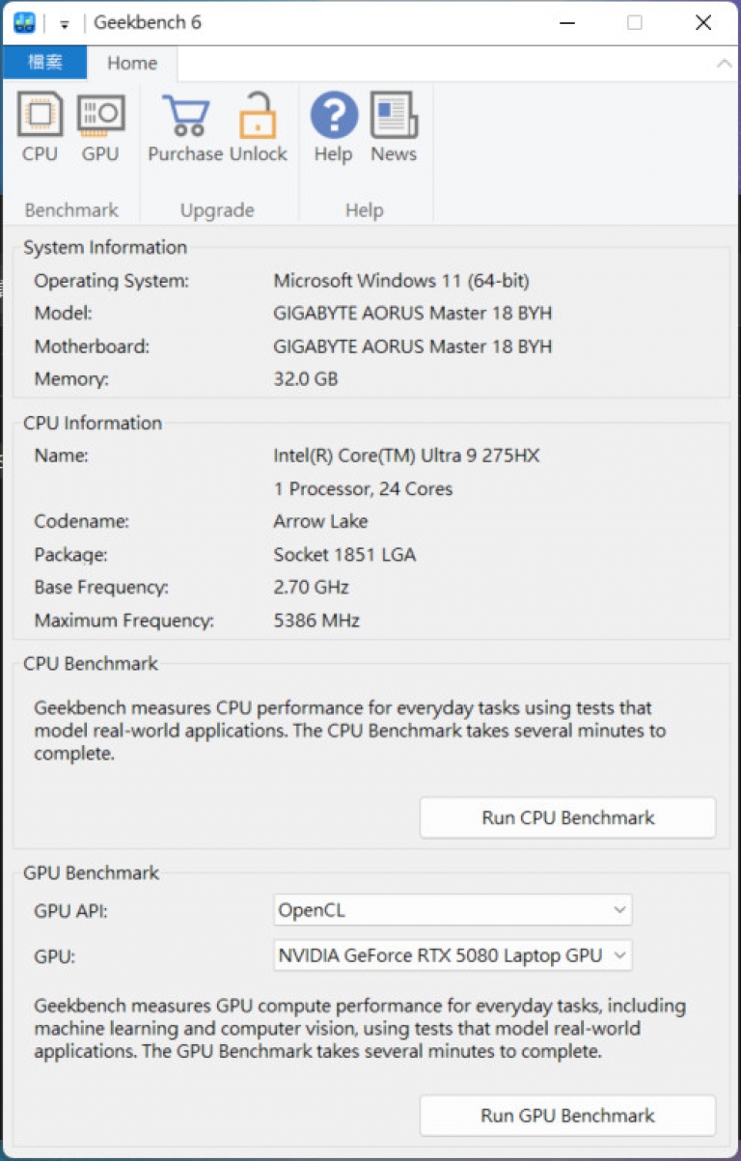Click the Geekbench app icon in title bar
Viewport: 741px width, 1161px height.
click(x=24, y=22)
